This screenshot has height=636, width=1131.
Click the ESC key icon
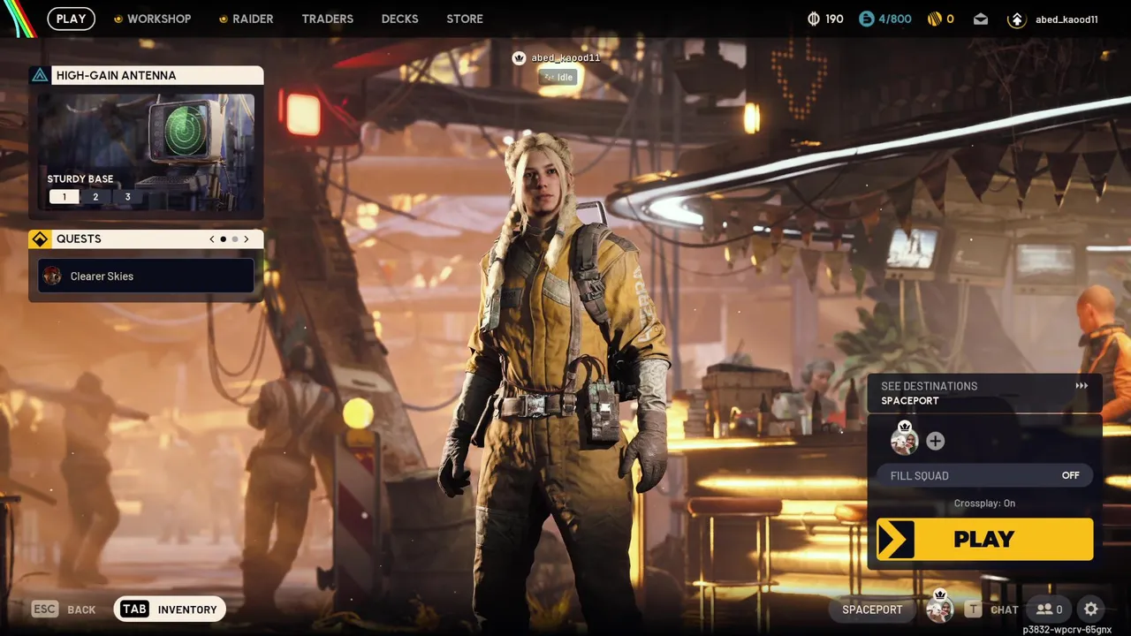pos(45,609)
